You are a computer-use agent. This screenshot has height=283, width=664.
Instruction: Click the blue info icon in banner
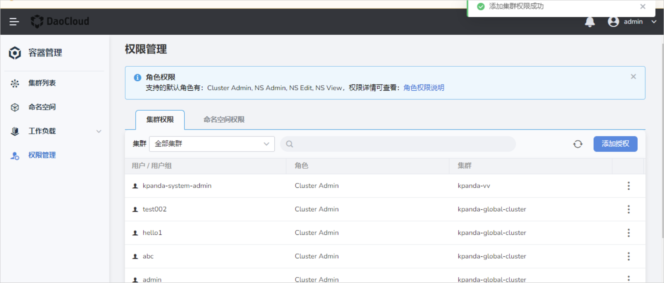click(x=137, y=77)
